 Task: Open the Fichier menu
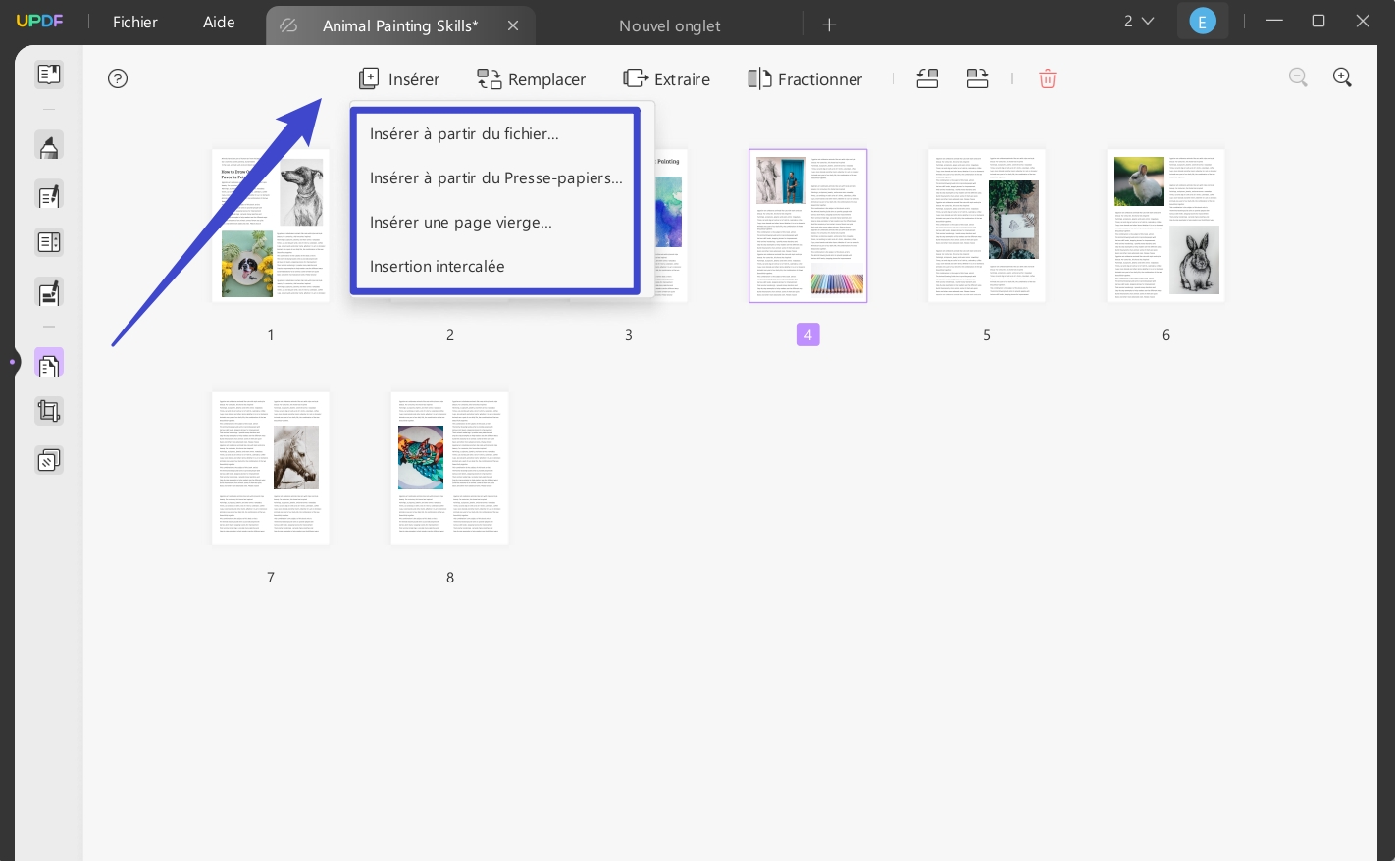coord(135,22)
